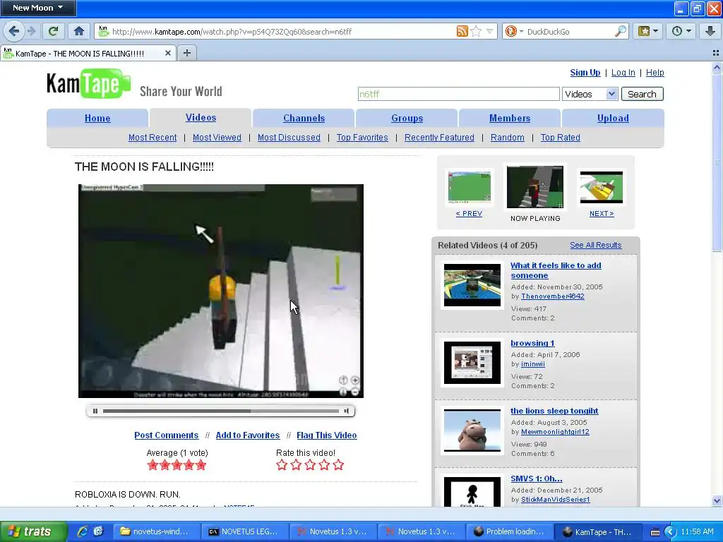The width and height of the screenshot is (723, 542).
Task: Pause the video with the pause button
Action: click(x=95, y=411)
